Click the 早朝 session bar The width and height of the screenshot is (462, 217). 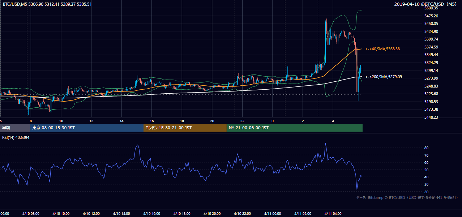[x=15, y=128]
